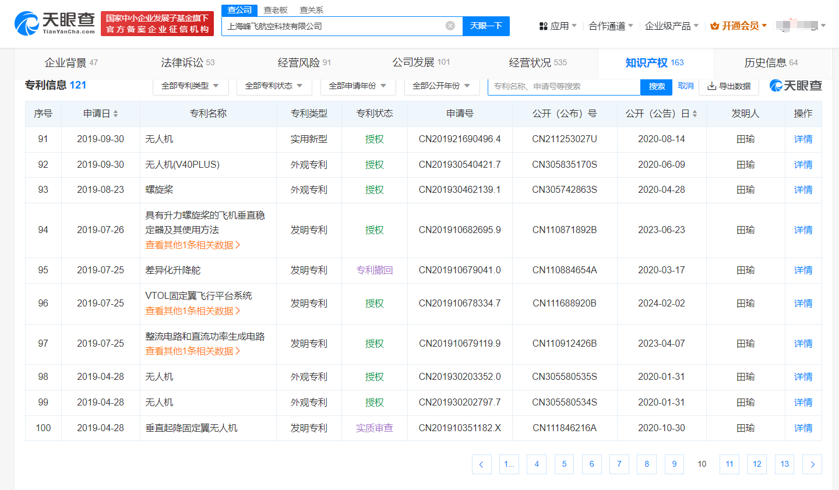Open 详情 for VTOL固定翼飞行平台系统 patent

click(803, 304)
